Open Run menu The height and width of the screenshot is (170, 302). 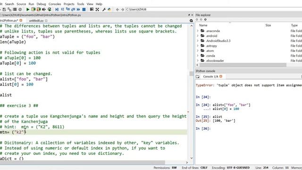(31, 4)
